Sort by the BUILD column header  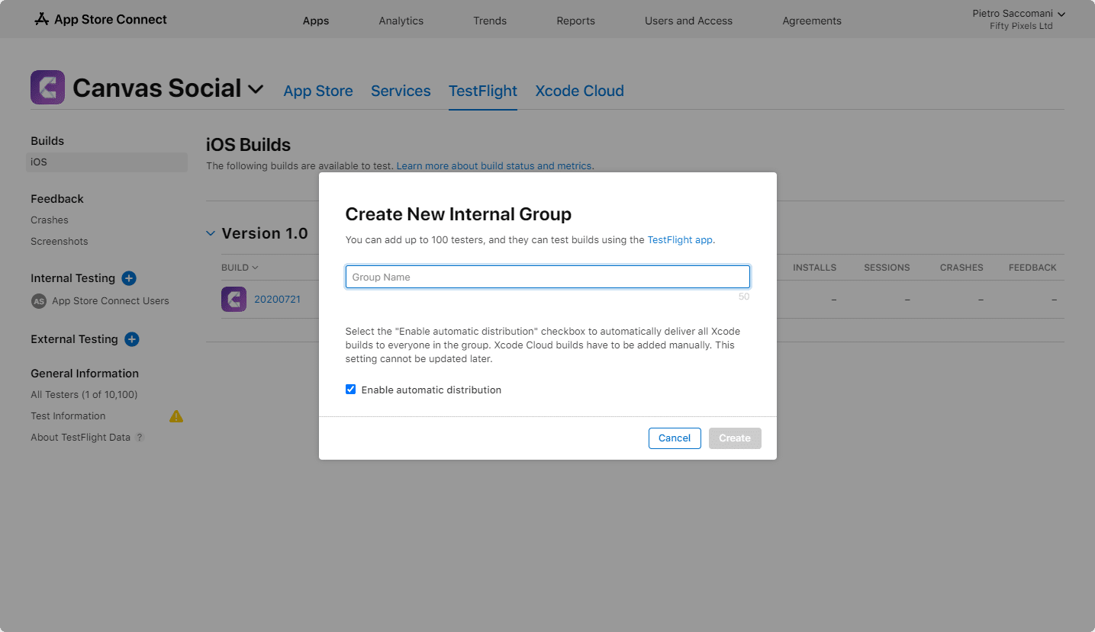[x=240, y=268]
